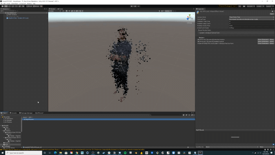Open custom editor tools
This screenshot has height=155, width=275.
(23, 6)
